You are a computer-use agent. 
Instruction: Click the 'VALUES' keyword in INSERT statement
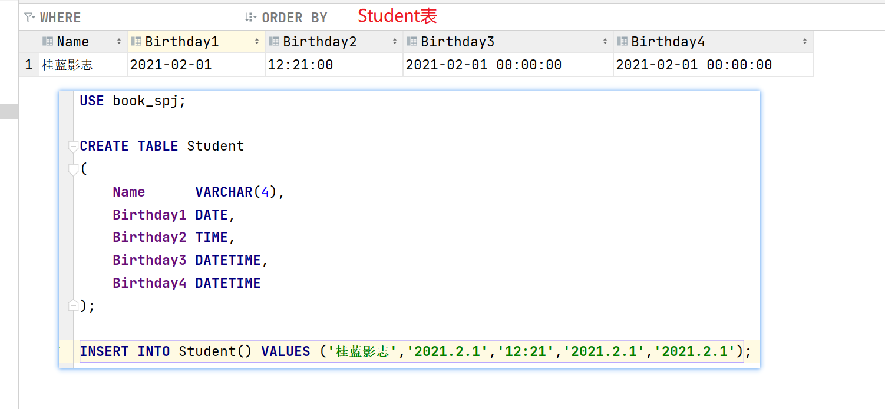click(286, 351)
